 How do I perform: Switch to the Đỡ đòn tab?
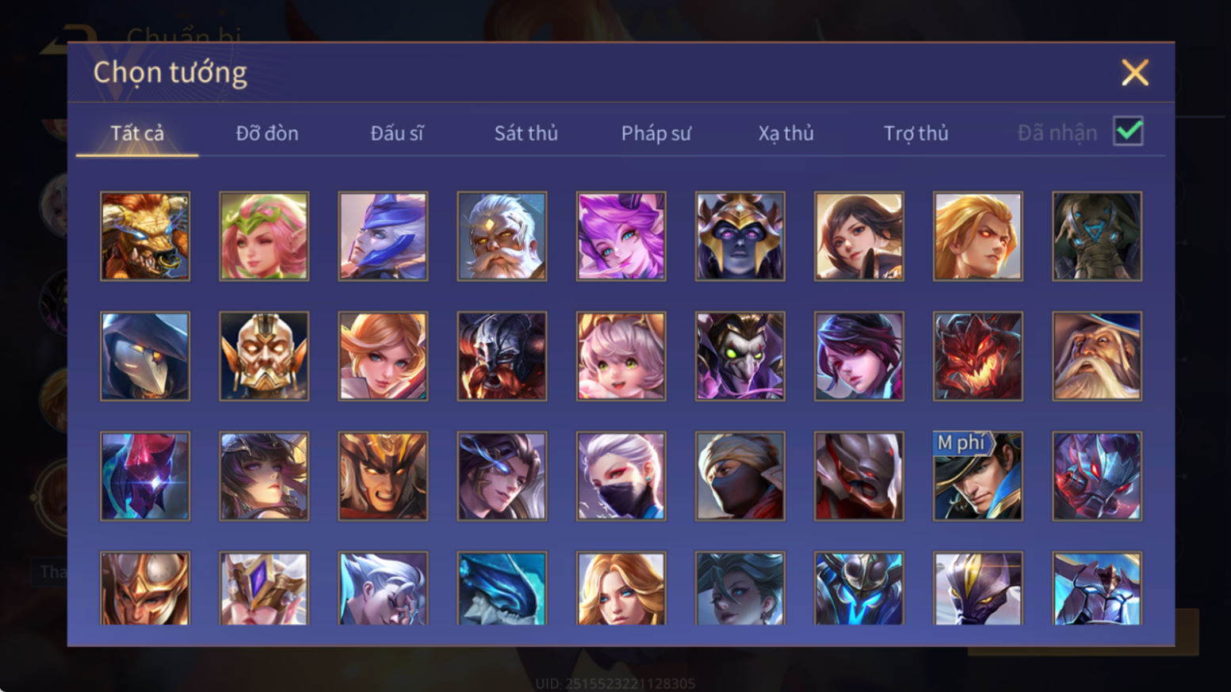(267, 133)
